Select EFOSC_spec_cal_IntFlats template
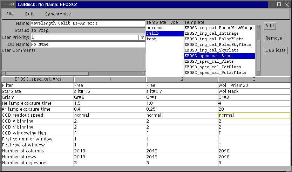The width and height of the screenshot is (292, 172). tap(219, 67)
